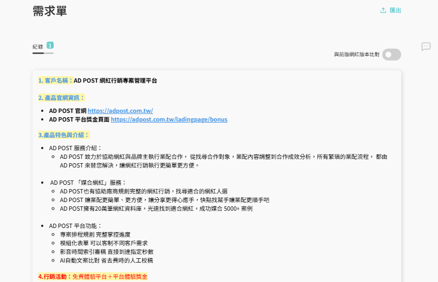Open the adpost.com.tw/ladingpage/bonus link

point(169,119)
